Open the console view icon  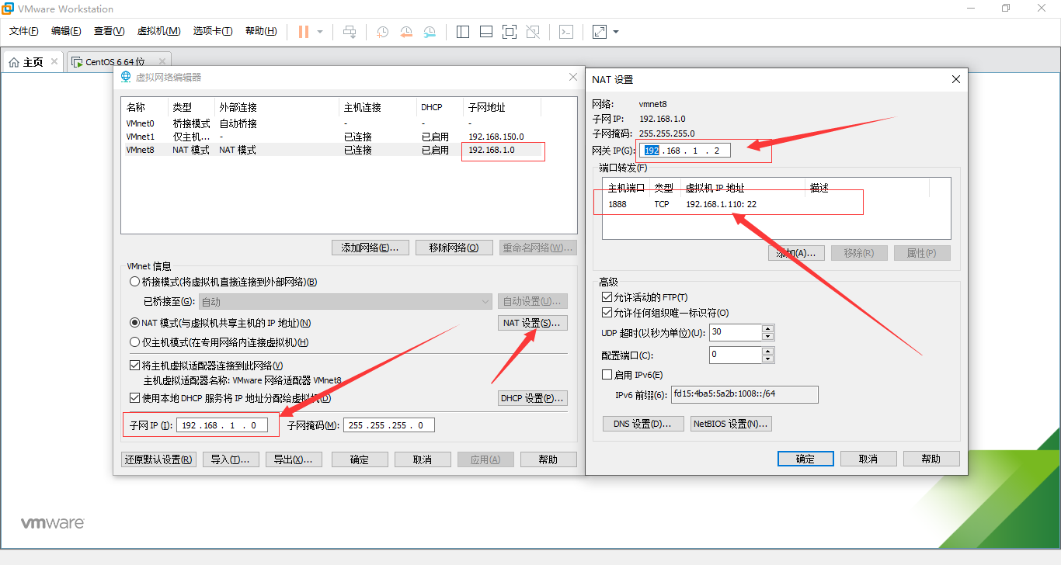[567, 32]
